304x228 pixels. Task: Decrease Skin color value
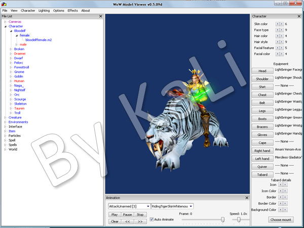point(278,24)
